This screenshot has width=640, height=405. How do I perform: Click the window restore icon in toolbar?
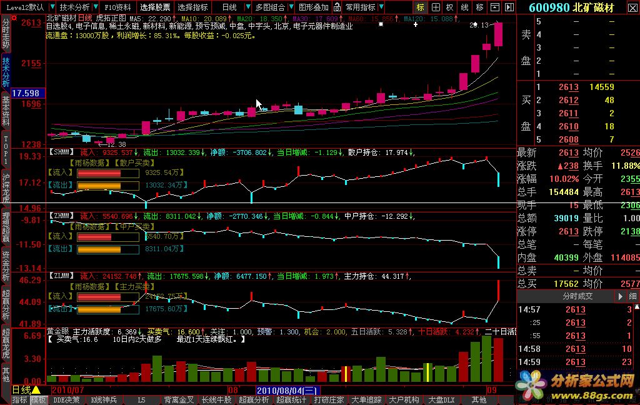(495, 7)
